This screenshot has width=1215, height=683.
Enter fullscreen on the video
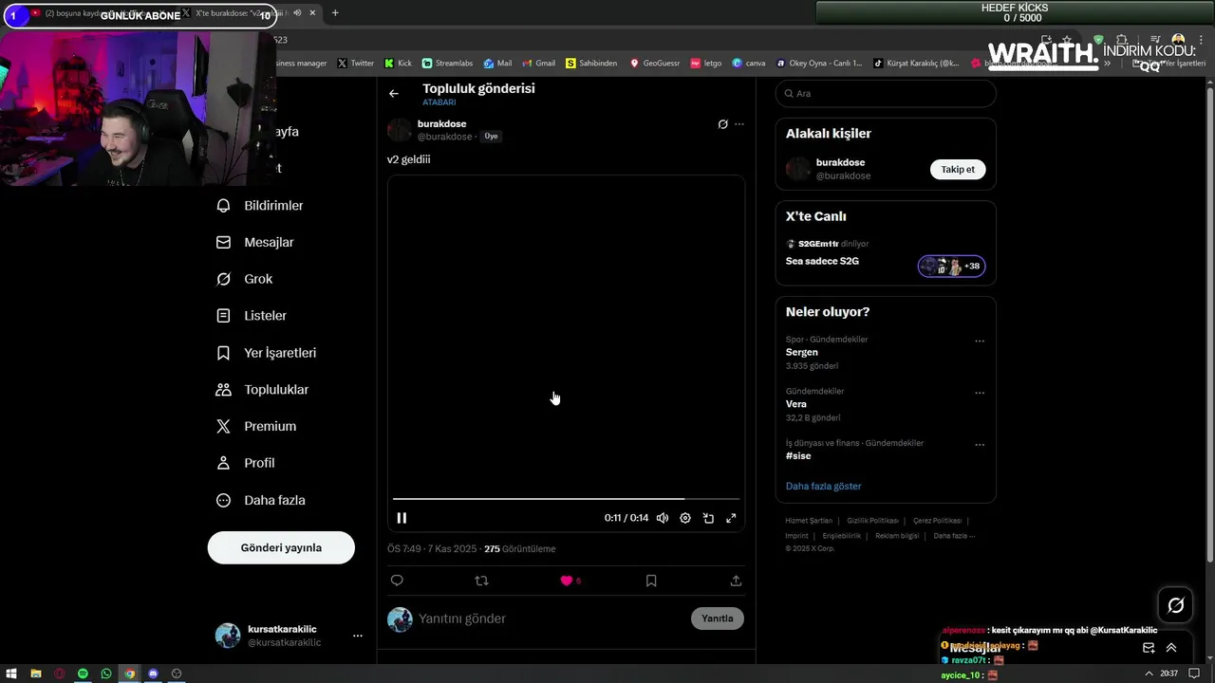pyautogui.click(x=731, y=518)
